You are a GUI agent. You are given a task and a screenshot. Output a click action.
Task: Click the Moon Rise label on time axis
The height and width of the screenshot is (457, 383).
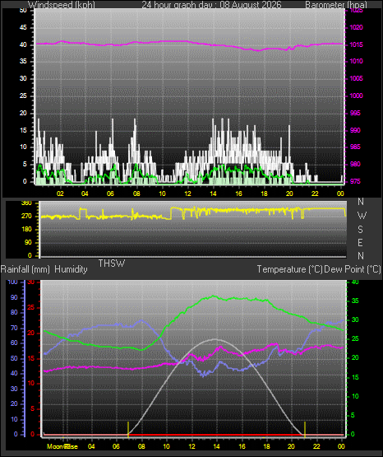(x=62, y=446)
